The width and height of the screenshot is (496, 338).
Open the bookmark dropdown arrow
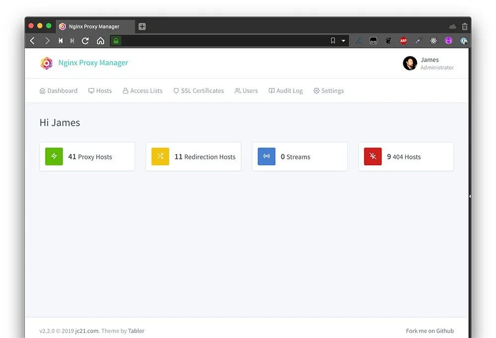343,41
